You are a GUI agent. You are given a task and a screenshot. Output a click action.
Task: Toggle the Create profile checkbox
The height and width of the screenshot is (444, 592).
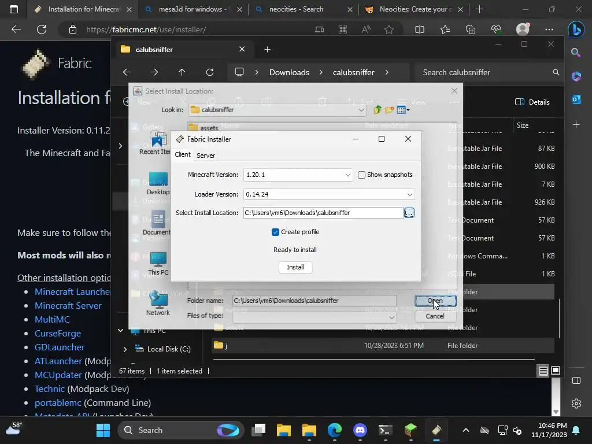point(275,232)
